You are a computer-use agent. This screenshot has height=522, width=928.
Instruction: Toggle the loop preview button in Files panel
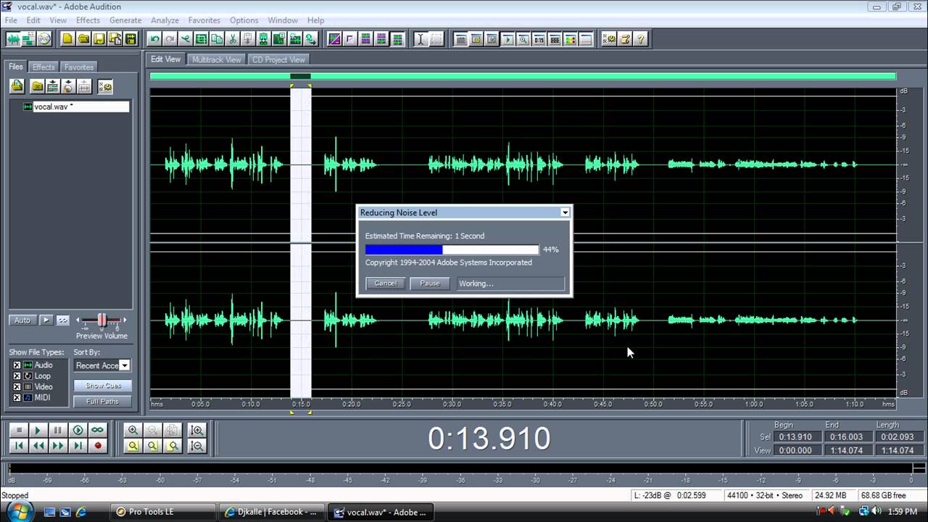(63, 320)
